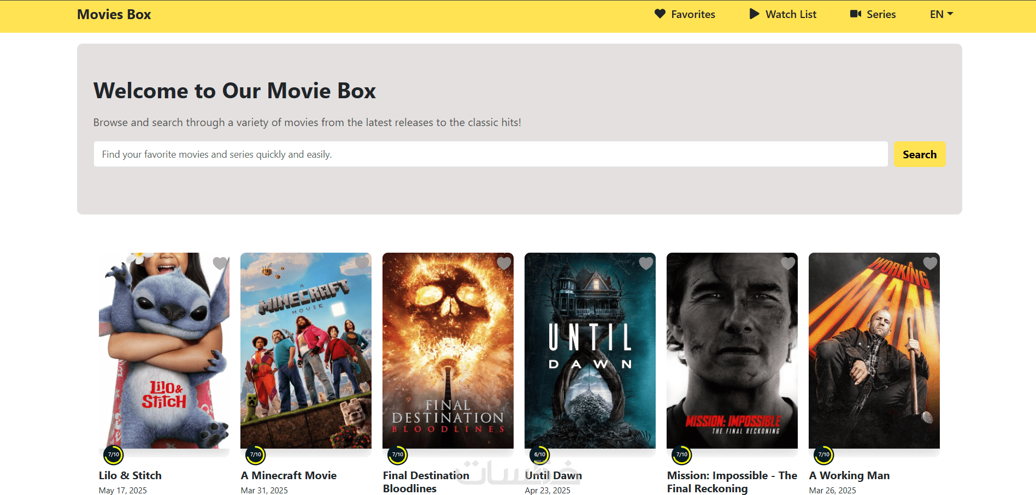The height and width of the screenshot is (495, 1036).
Task: Toggle heart on Final Destination Bloodlines
Action: (x=504, y=263)
